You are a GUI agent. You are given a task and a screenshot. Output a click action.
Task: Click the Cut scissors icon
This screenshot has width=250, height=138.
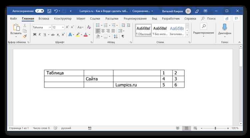(x=25, y=25)
